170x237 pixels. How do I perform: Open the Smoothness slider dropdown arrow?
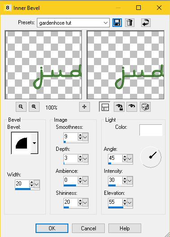pyautogui.click(x=85, y=137)
